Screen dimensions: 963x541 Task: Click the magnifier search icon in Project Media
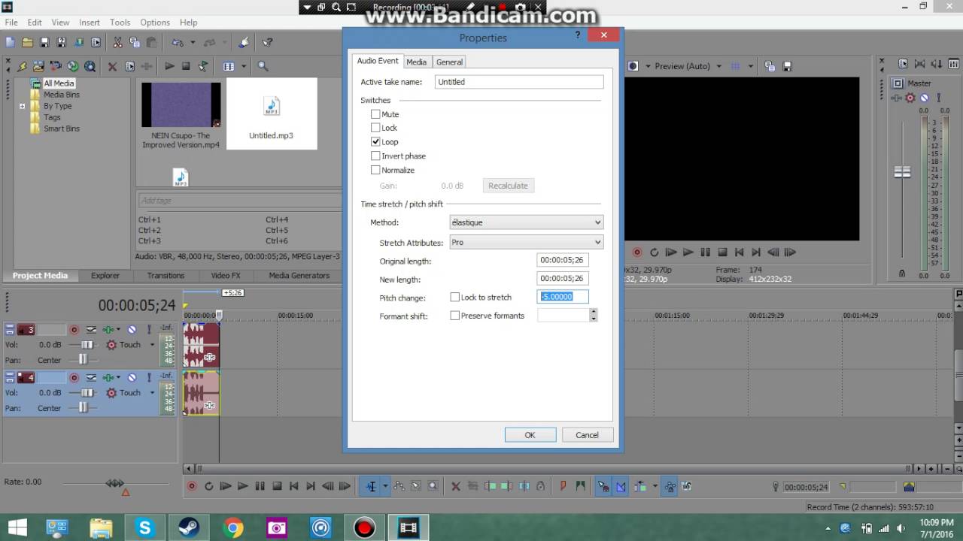coord(263,66)
